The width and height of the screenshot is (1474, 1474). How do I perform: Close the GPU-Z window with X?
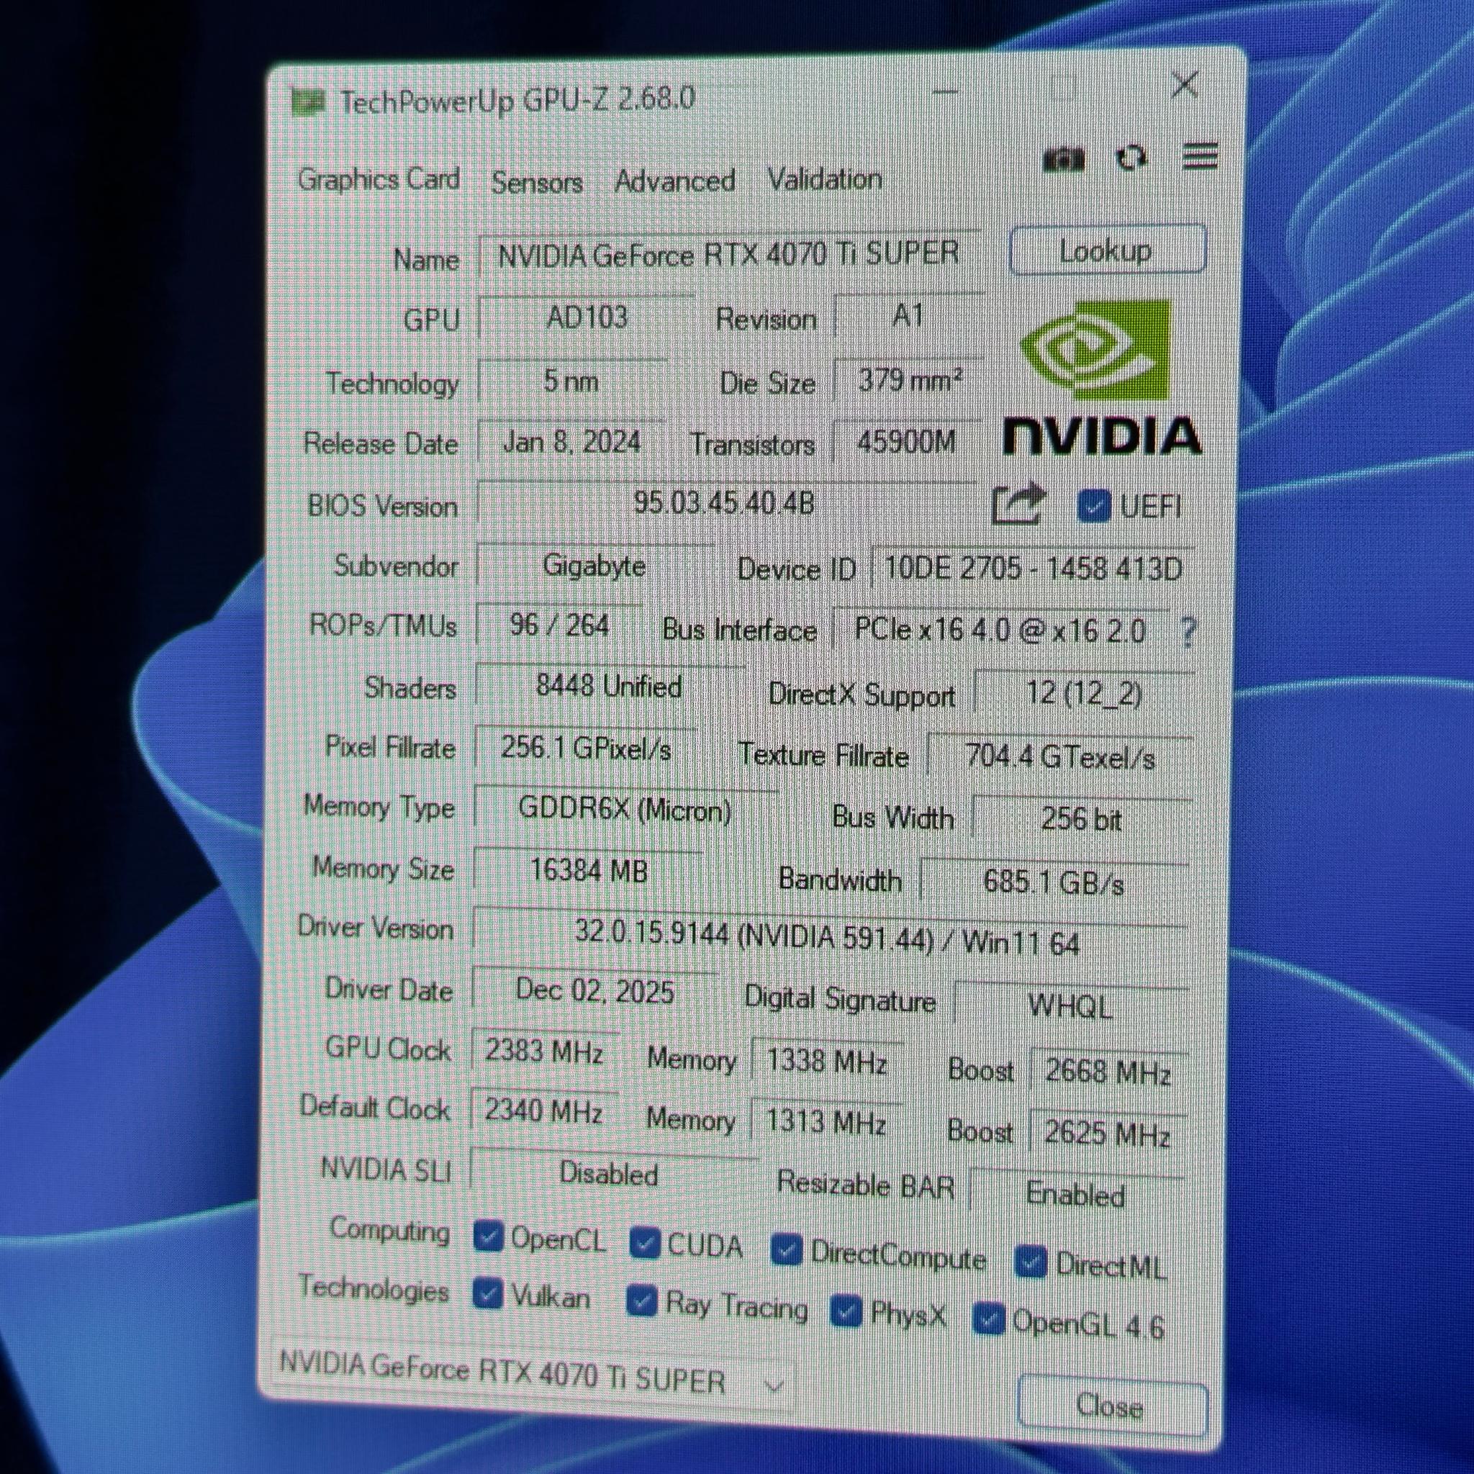(1185, 85)
